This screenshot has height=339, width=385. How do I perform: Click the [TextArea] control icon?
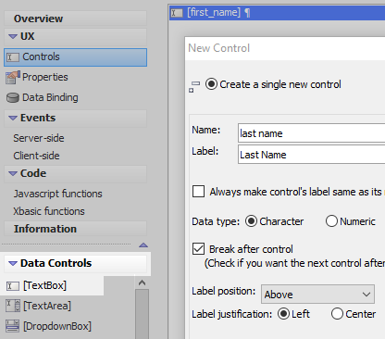pyautogui.click(x=13, y=306)
